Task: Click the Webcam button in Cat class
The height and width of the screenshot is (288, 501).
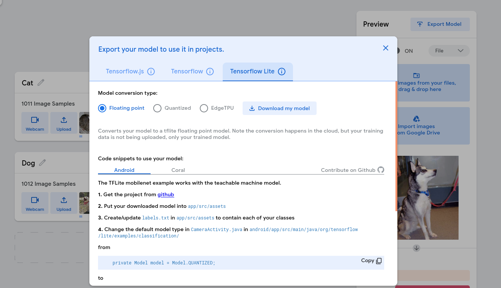Action: coord(35,123)
